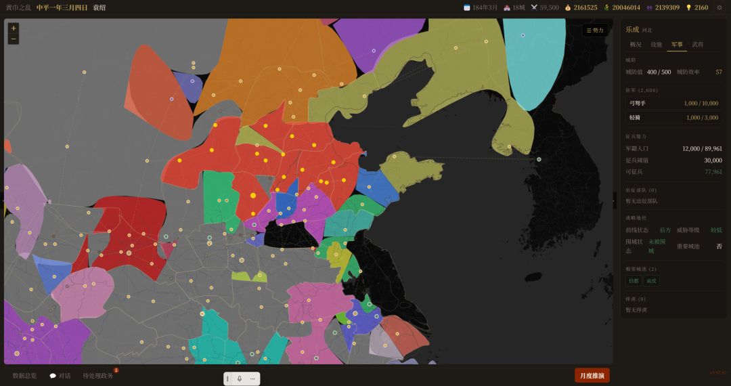Image resolution: width=731 pixels, height=386 pixels.
Task: Click the 城防值 400 / 500 value
Action: (x=659, y=72)
